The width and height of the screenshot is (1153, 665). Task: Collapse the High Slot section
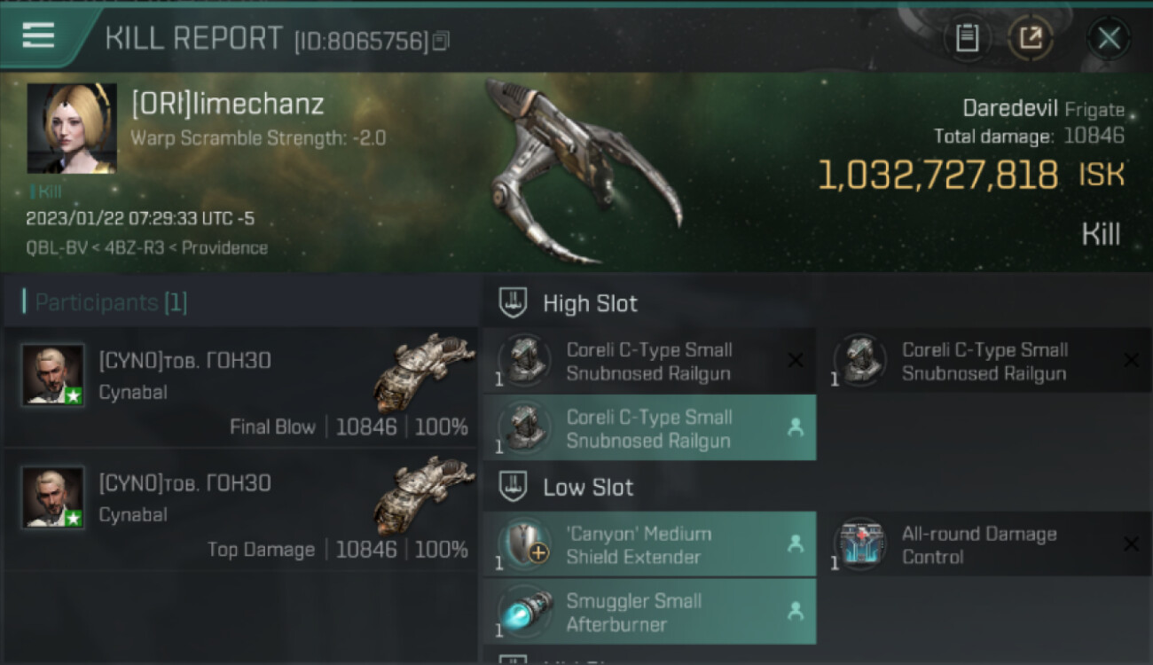(x=568, y=303)
